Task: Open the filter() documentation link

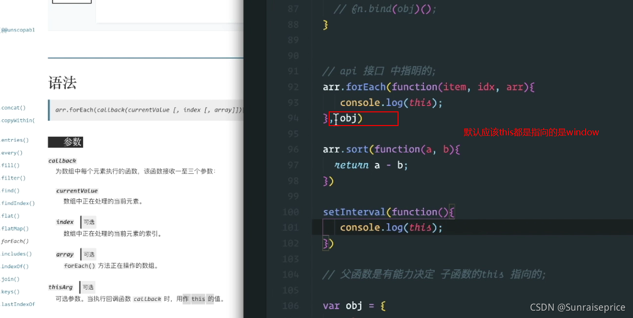Action: (x=13, y=178)
